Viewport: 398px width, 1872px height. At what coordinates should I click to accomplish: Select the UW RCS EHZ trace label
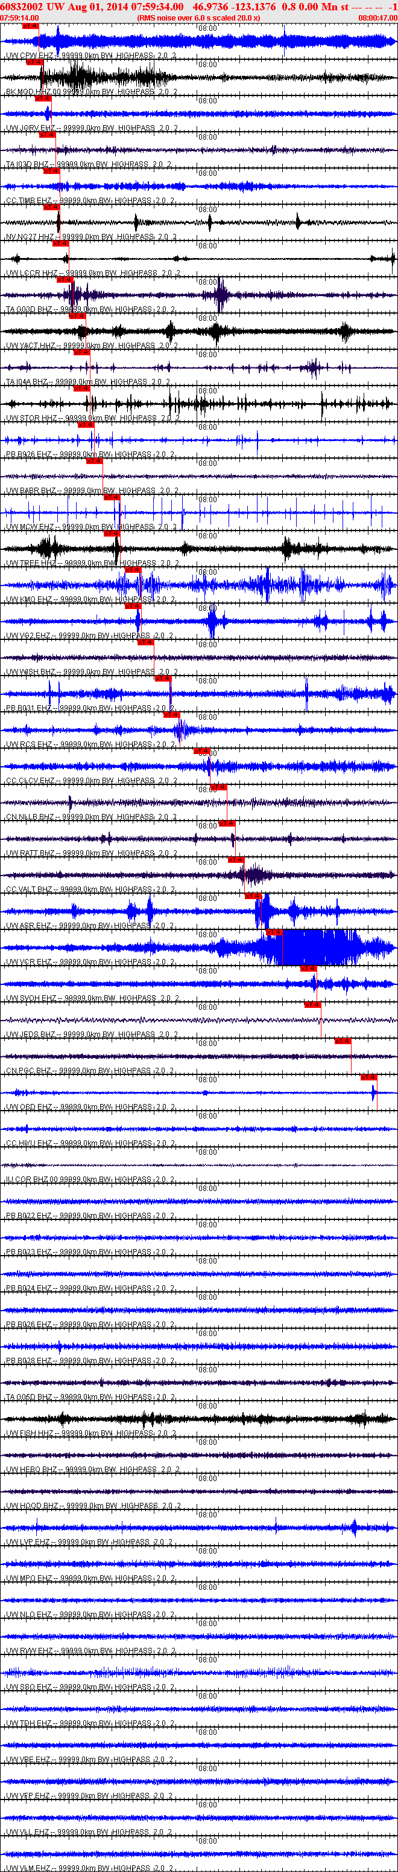(x=90, y=746)
